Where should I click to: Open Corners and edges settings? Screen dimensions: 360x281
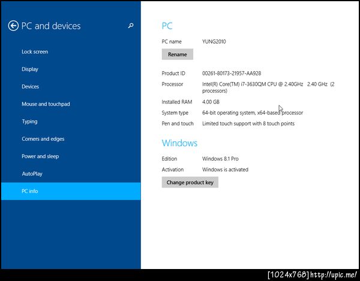71,139
